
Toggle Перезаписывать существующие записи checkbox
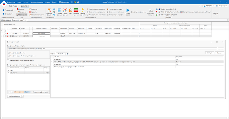click(8, 60)
